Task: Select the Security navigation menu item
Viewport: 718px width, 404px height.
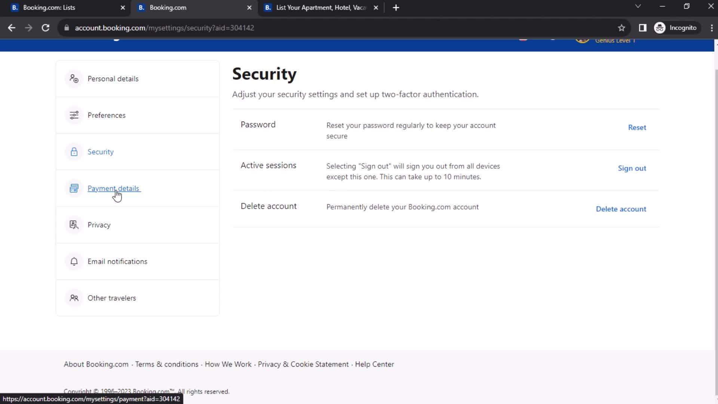Action: tap(101, 151)
